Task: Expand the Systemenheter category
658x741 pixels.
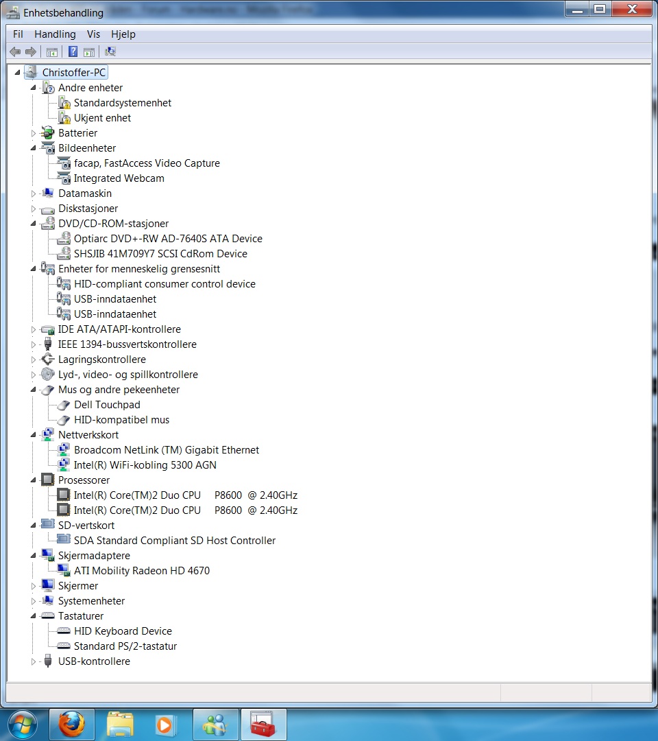Action: point(33,601)
